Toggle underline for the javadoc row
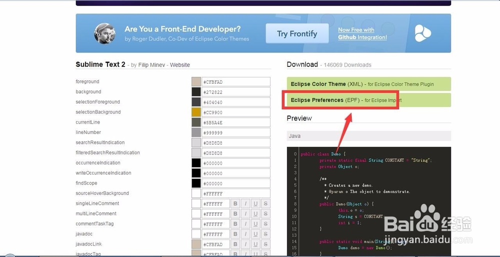Image resolution: width=500 pixels, height=257 pixels. pyautogui.click(x=255, y=234)
